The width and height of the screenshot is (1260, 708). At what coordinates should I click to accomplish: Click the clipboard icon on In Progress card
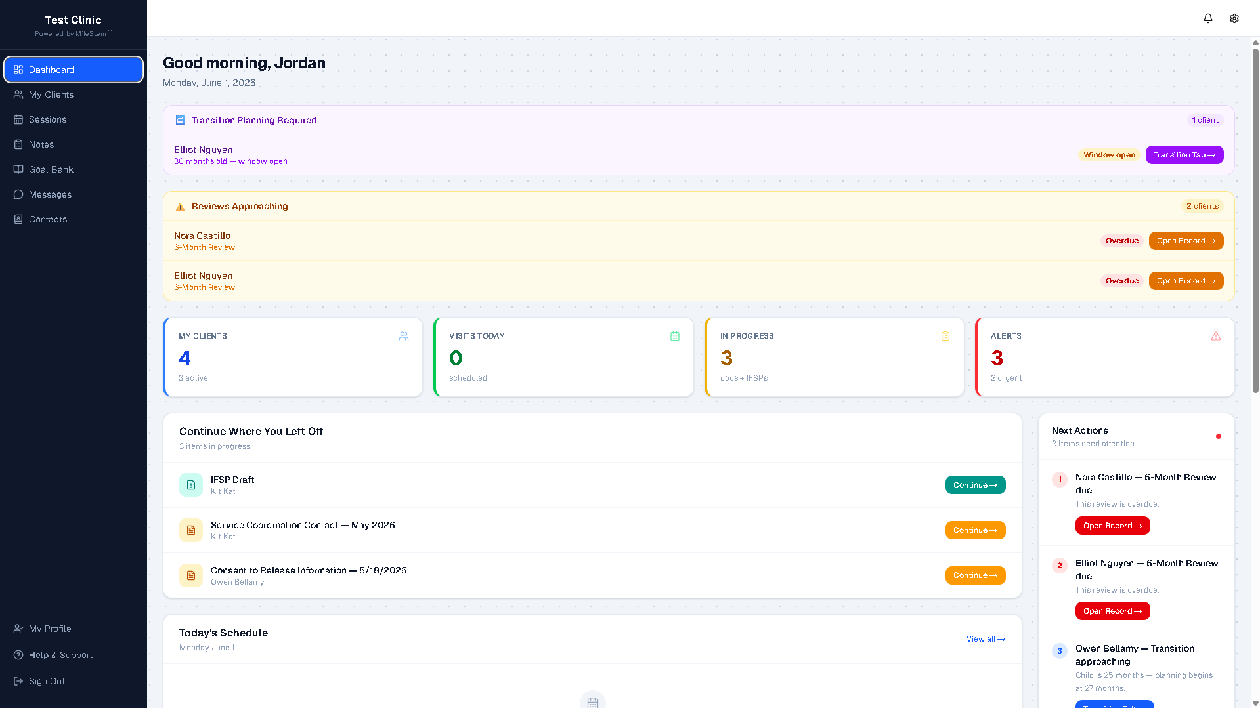(x=945, y=336)
